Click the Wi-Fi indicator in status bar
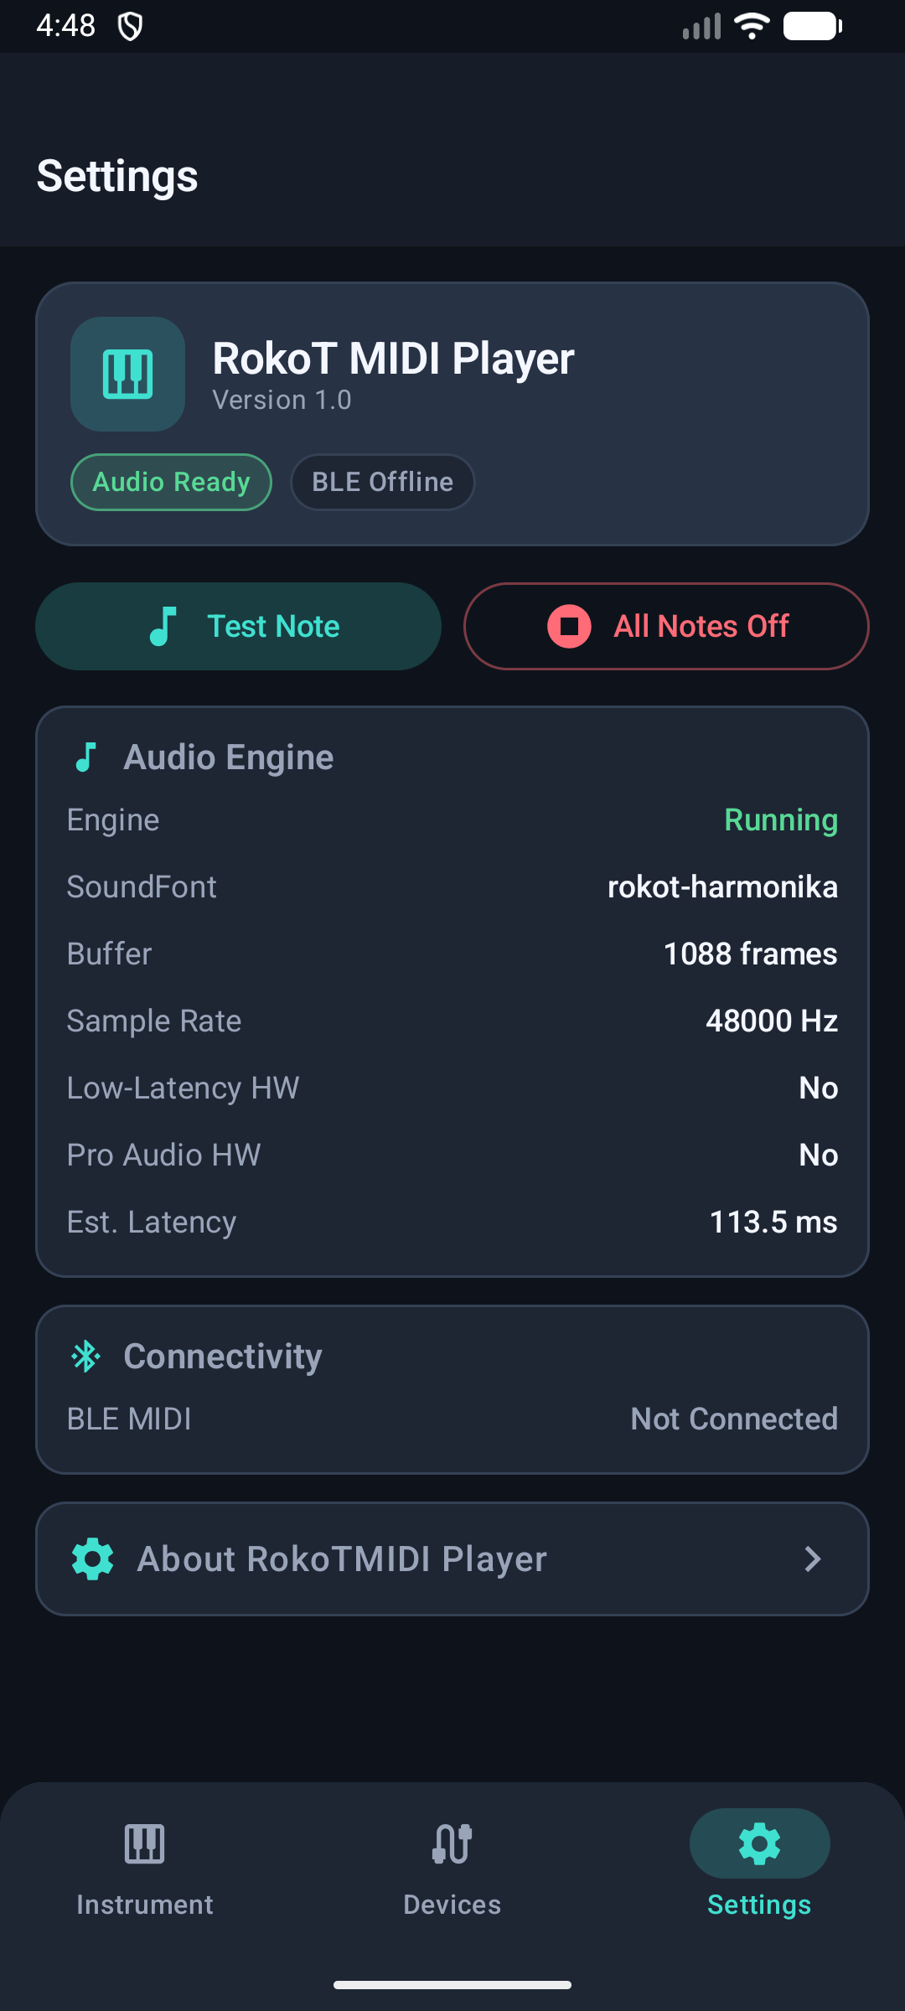Viewport: 905px width, 2011px height. [752, 26]
